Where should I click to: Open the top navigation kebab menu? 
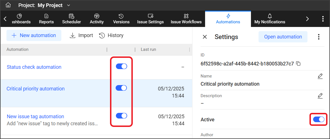(323, 19)
